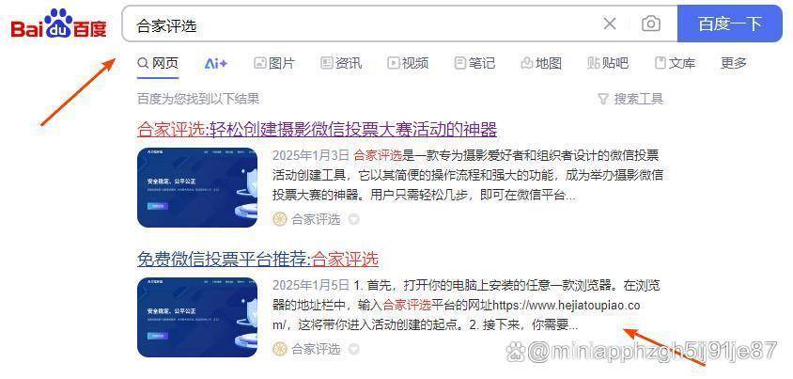This screenshot has height=379, width=793.
Task: Select the 网页 tab
Action: pos(158,63)
